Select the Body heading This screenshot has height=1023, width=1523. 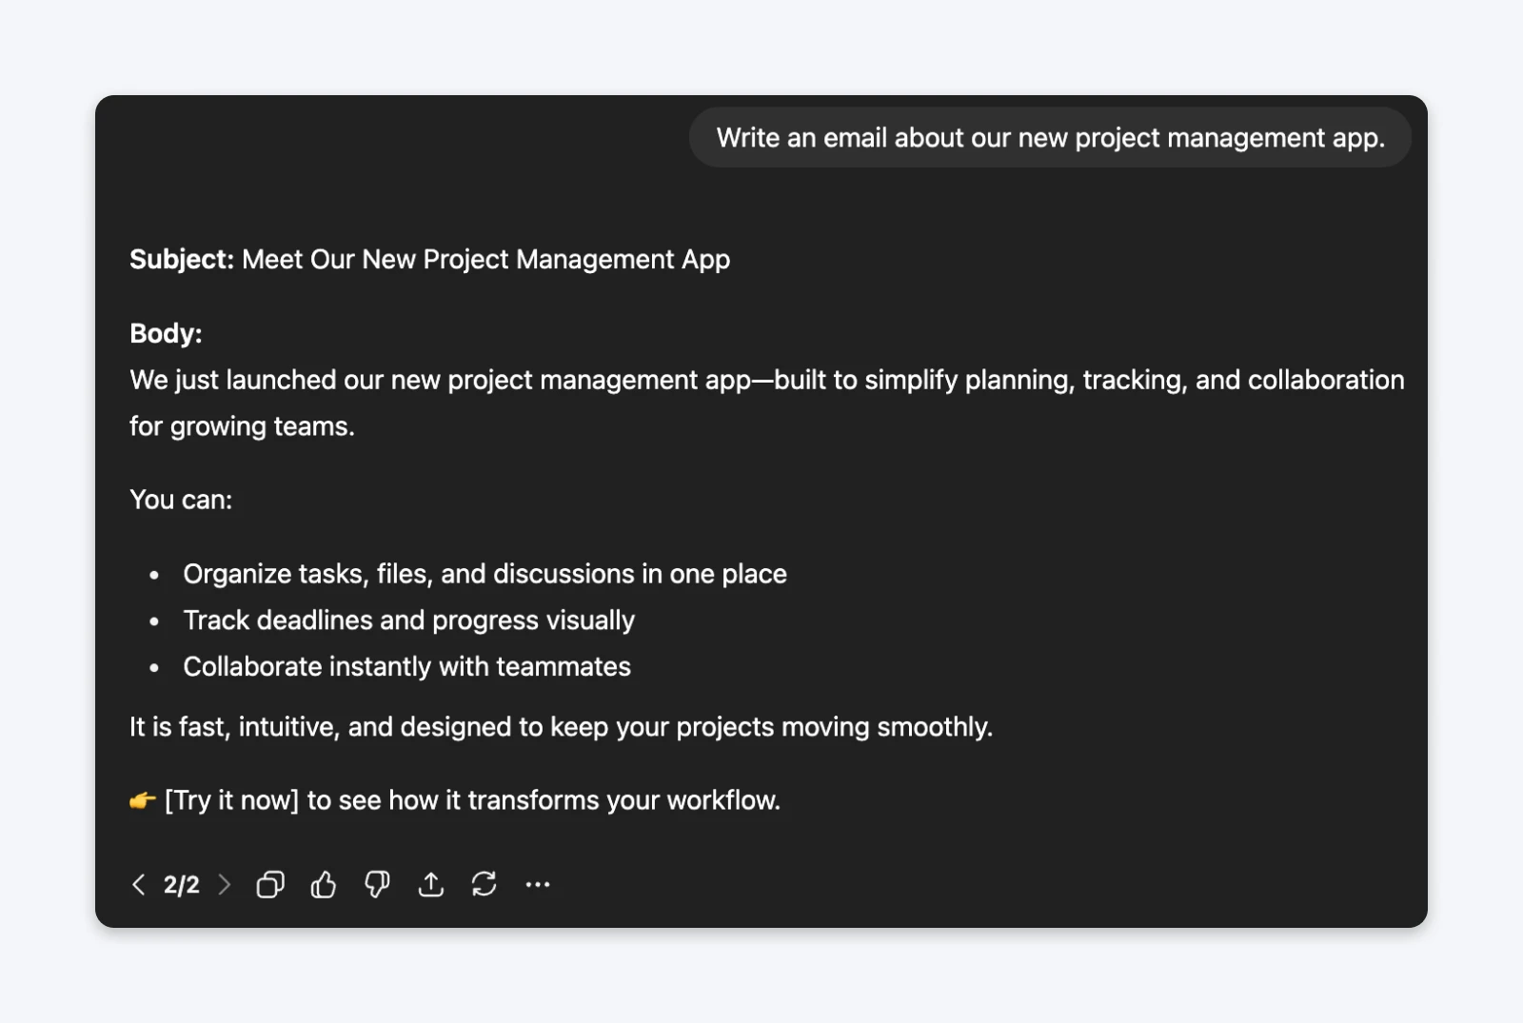(167, 333)
